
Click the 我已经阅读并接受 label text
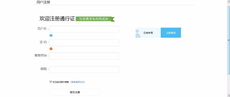pos(61,82)
